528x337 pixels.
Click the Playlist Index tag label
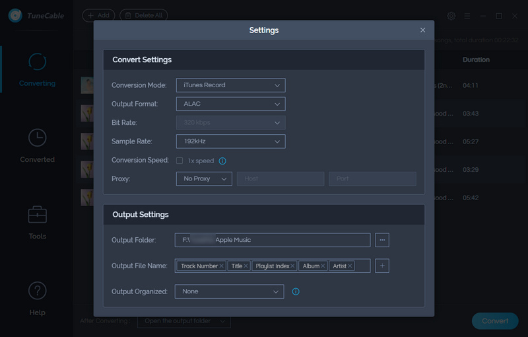point(273,266)
